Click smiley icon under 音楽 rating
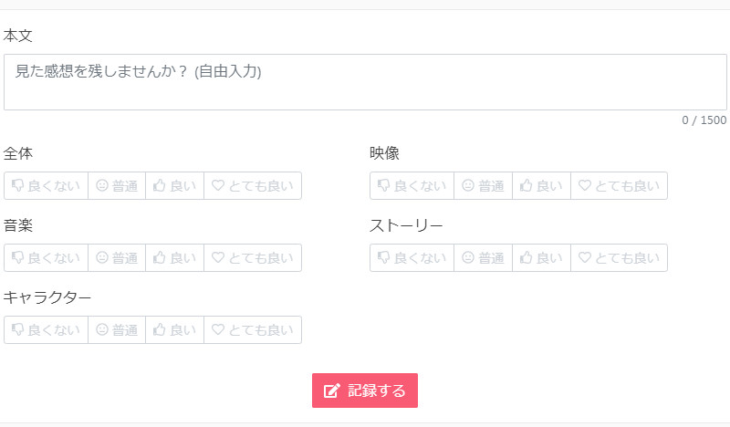Screen dimensions: 730x427 click(x=102, y=257)
